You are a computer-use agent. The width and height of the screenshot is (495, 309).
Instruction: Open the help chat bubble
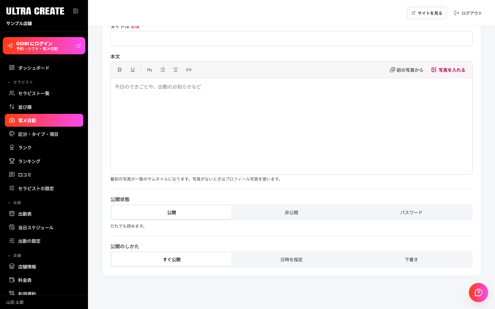478,293
